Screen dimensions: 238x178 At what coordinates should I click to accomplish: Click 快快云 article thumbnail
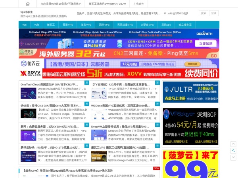point(29,114)
